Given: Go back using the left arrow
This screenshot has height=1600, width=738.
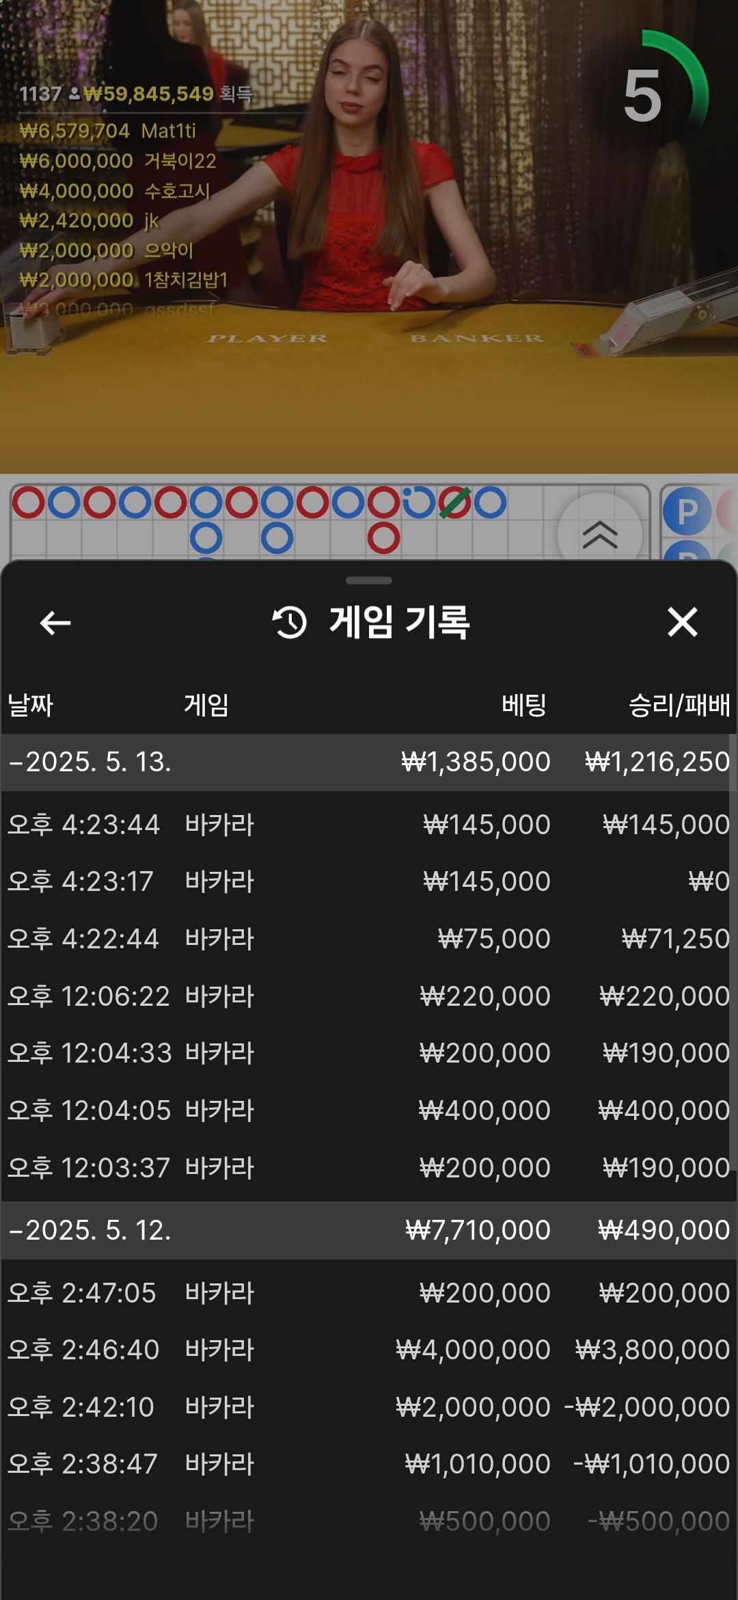Looking at the screenshot, I should (x=55, y=623).
